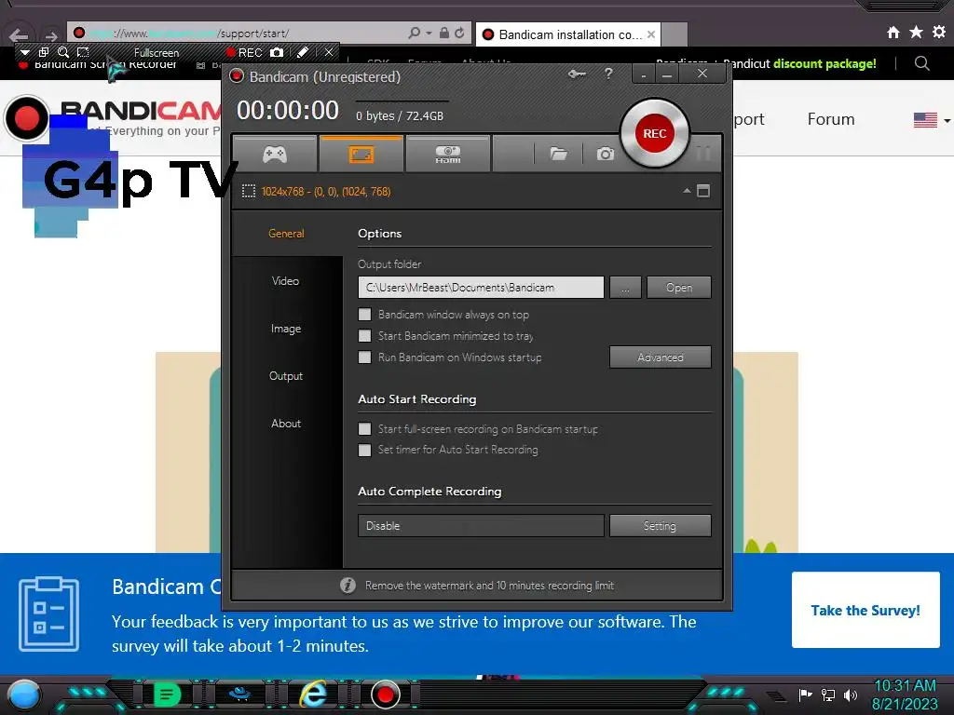Click the 1024x768 recording area text

tap(326, 192)
